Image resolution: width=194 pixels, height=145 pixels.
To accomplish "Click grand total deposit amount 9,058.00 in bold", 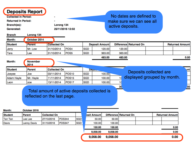I will (95, 137).
